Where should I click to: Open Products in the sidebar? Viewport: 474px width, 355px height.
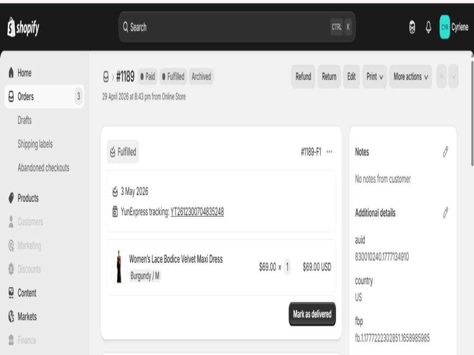pyautogui.click(x=44, y=198)
